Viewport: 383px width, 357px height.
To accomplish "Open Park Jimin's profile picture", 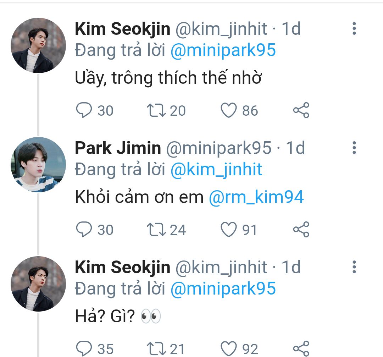I will coord(38,165).
